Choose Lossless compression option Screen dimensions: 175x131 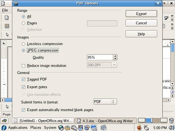pos(24,44)
